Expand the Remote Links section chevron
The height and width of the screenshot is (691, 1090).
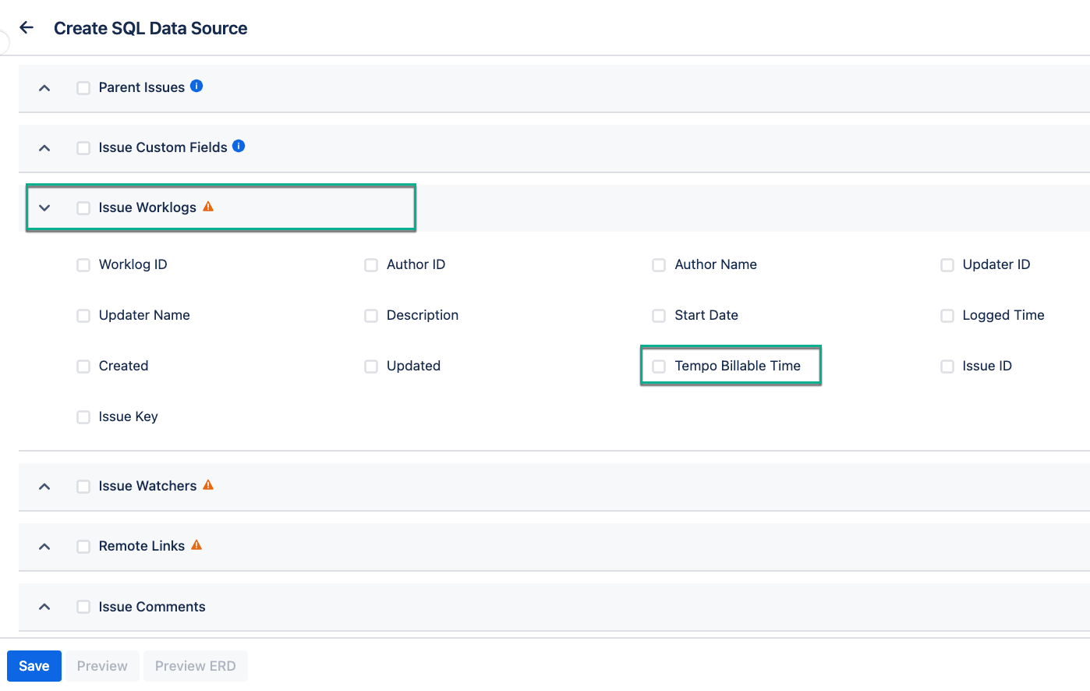44,547
